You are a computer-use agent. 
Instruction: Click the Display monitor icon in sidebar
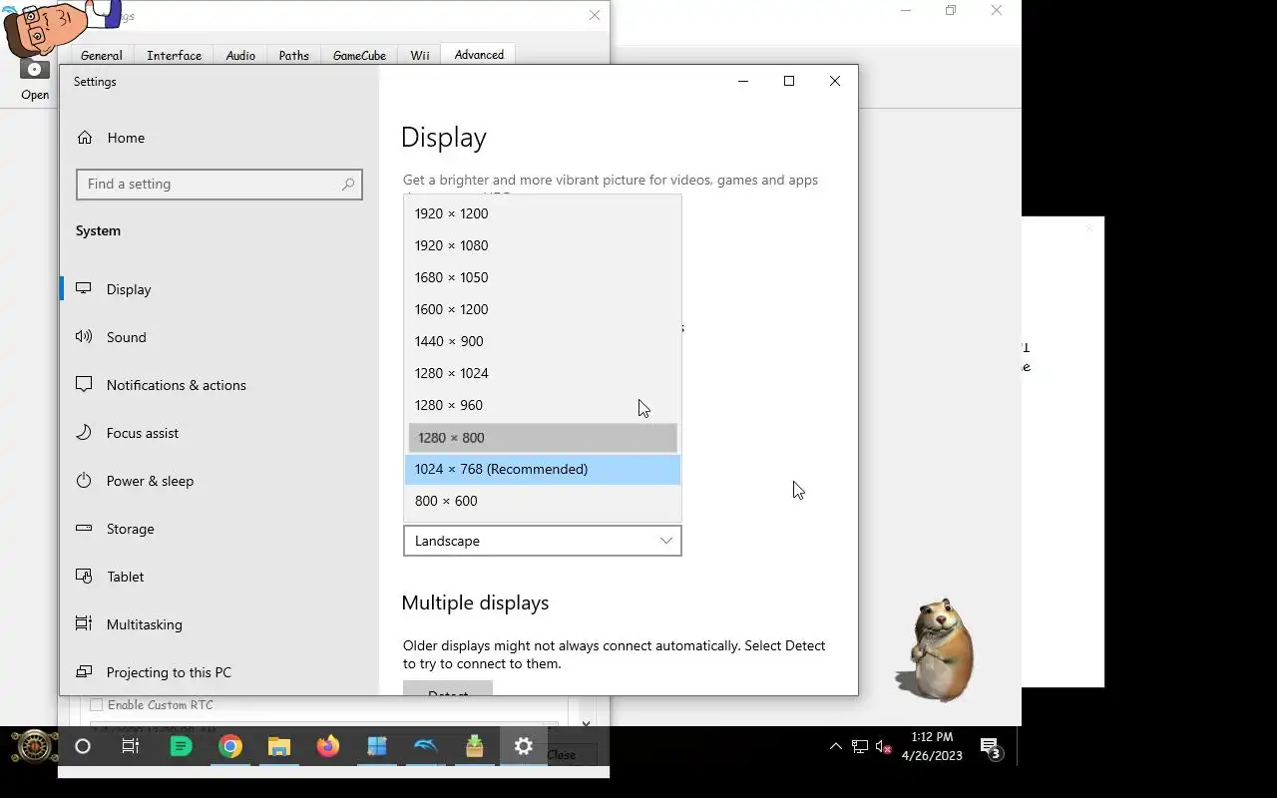click(84, 289)
